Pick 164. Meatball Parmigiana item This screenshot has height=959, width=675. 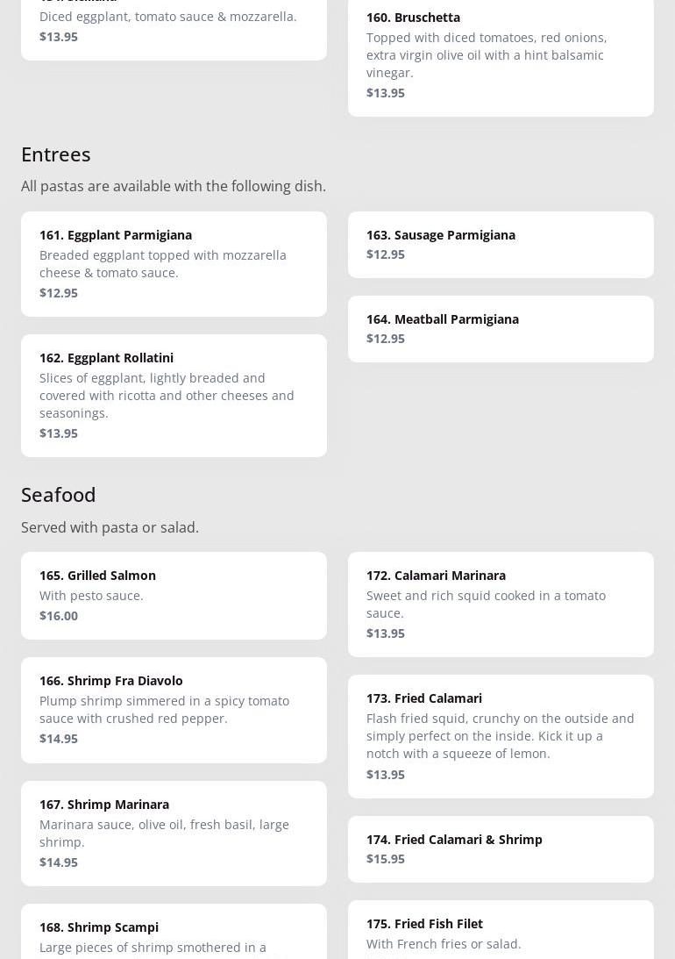[x=501, y=328]
